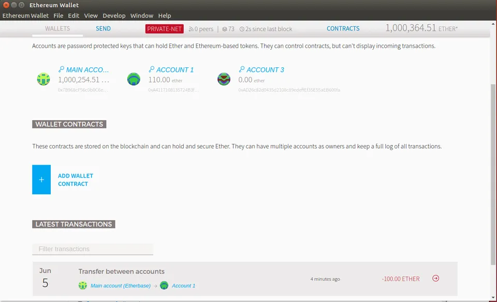Click the red arrow icon on the transaction row

tap(436, 278)
